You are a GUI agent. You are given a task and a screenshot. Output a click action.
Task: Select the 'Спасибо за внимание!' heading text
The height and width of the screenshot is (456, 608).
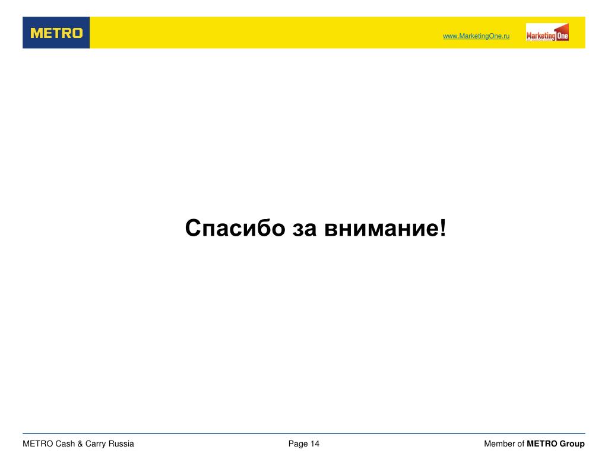(316, 227)
